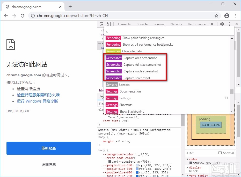Select Capture area screenshot command
This screenshot has height=177, width=241.
point(167,58)
